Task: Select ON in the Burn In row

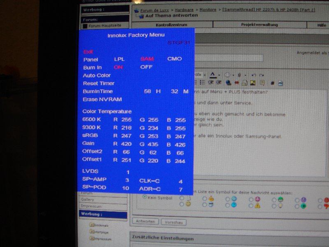Action: tap(118, 67)
